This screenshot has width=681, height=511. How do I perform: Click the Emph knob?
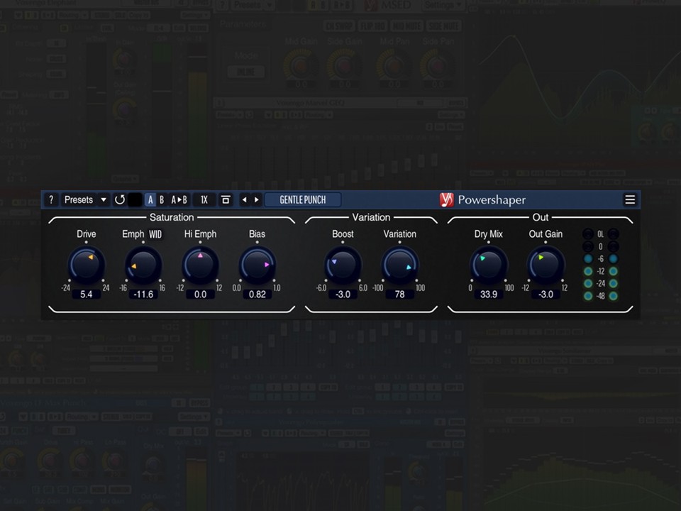pyautogui.click(x=143, y=265)
